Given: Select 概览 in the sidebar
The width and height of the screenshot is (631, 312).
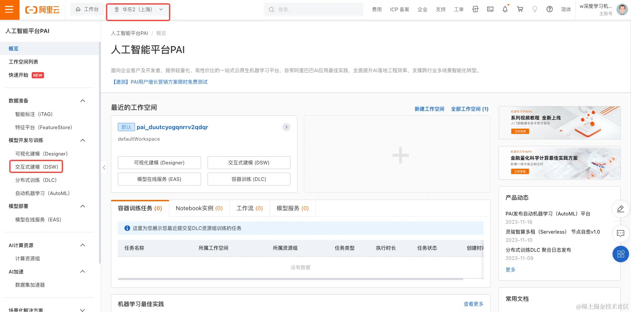Looking at the screenshot, I should [50, 48].
